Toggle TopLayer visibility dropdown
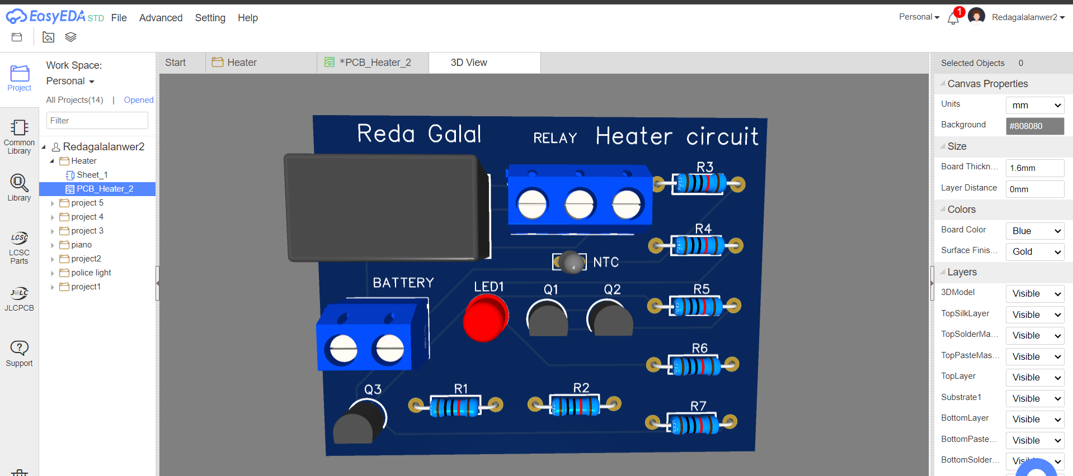Viewport: 1073px width, 476px height. (1035, 377)
